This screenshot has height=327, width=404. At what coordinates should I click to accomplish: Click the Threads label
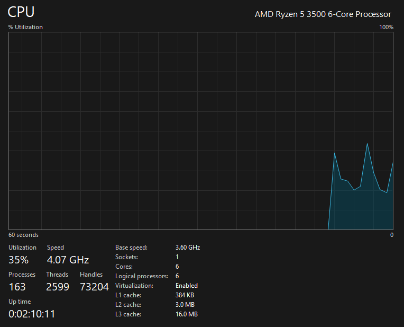click(57, 275)
